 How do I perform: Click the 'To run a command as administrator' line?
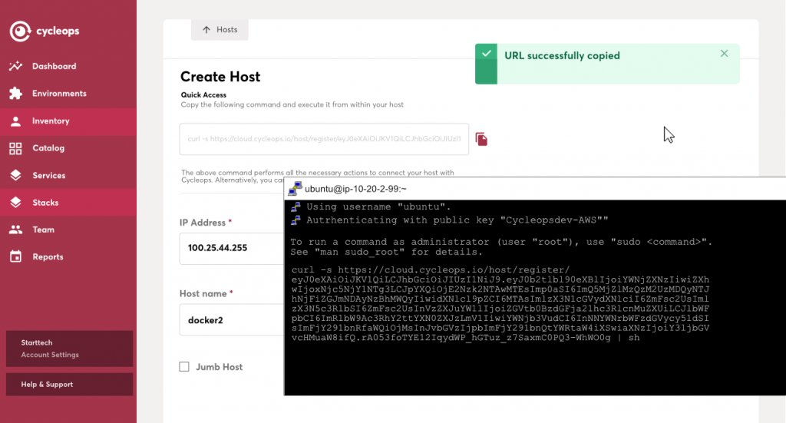pos(500,242)
